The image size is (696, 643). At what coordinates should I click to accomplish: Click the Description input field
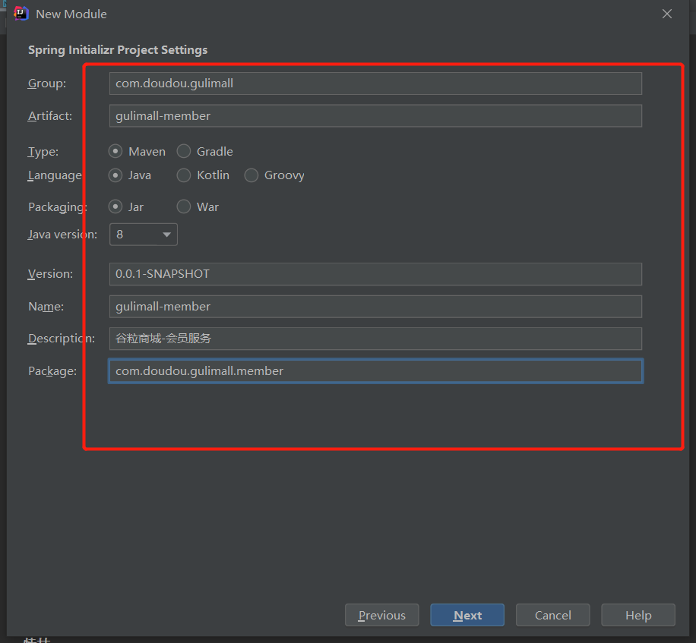pyautogui.click(x=375, y=339)
